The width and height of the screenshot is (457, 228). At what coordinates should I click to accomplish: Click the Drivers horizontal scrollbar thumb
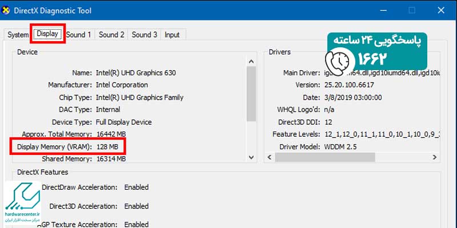point(325,157)
